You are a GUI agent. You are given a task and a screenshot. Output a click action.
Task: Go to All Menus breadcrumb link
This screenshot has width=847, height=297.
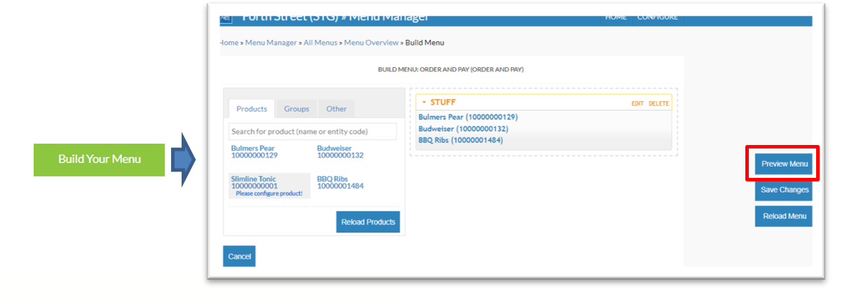(x=320, y=43)
